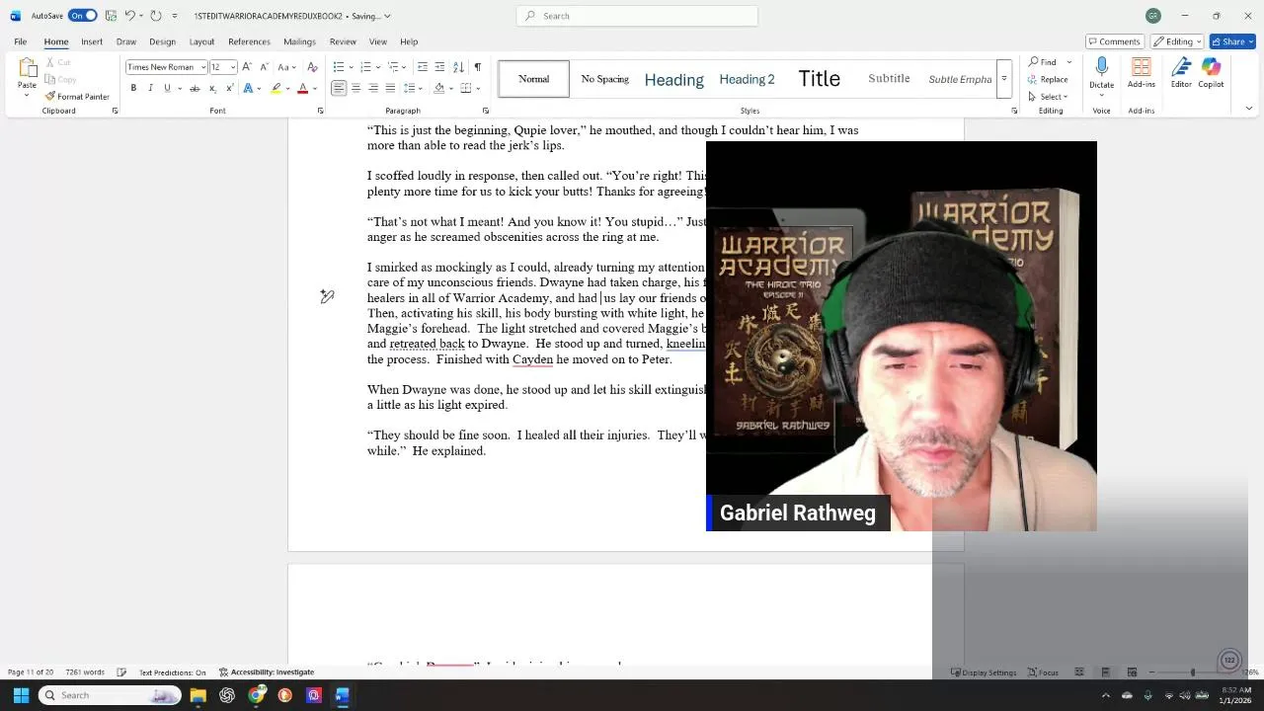Switch to the References tab

(249, 41)
